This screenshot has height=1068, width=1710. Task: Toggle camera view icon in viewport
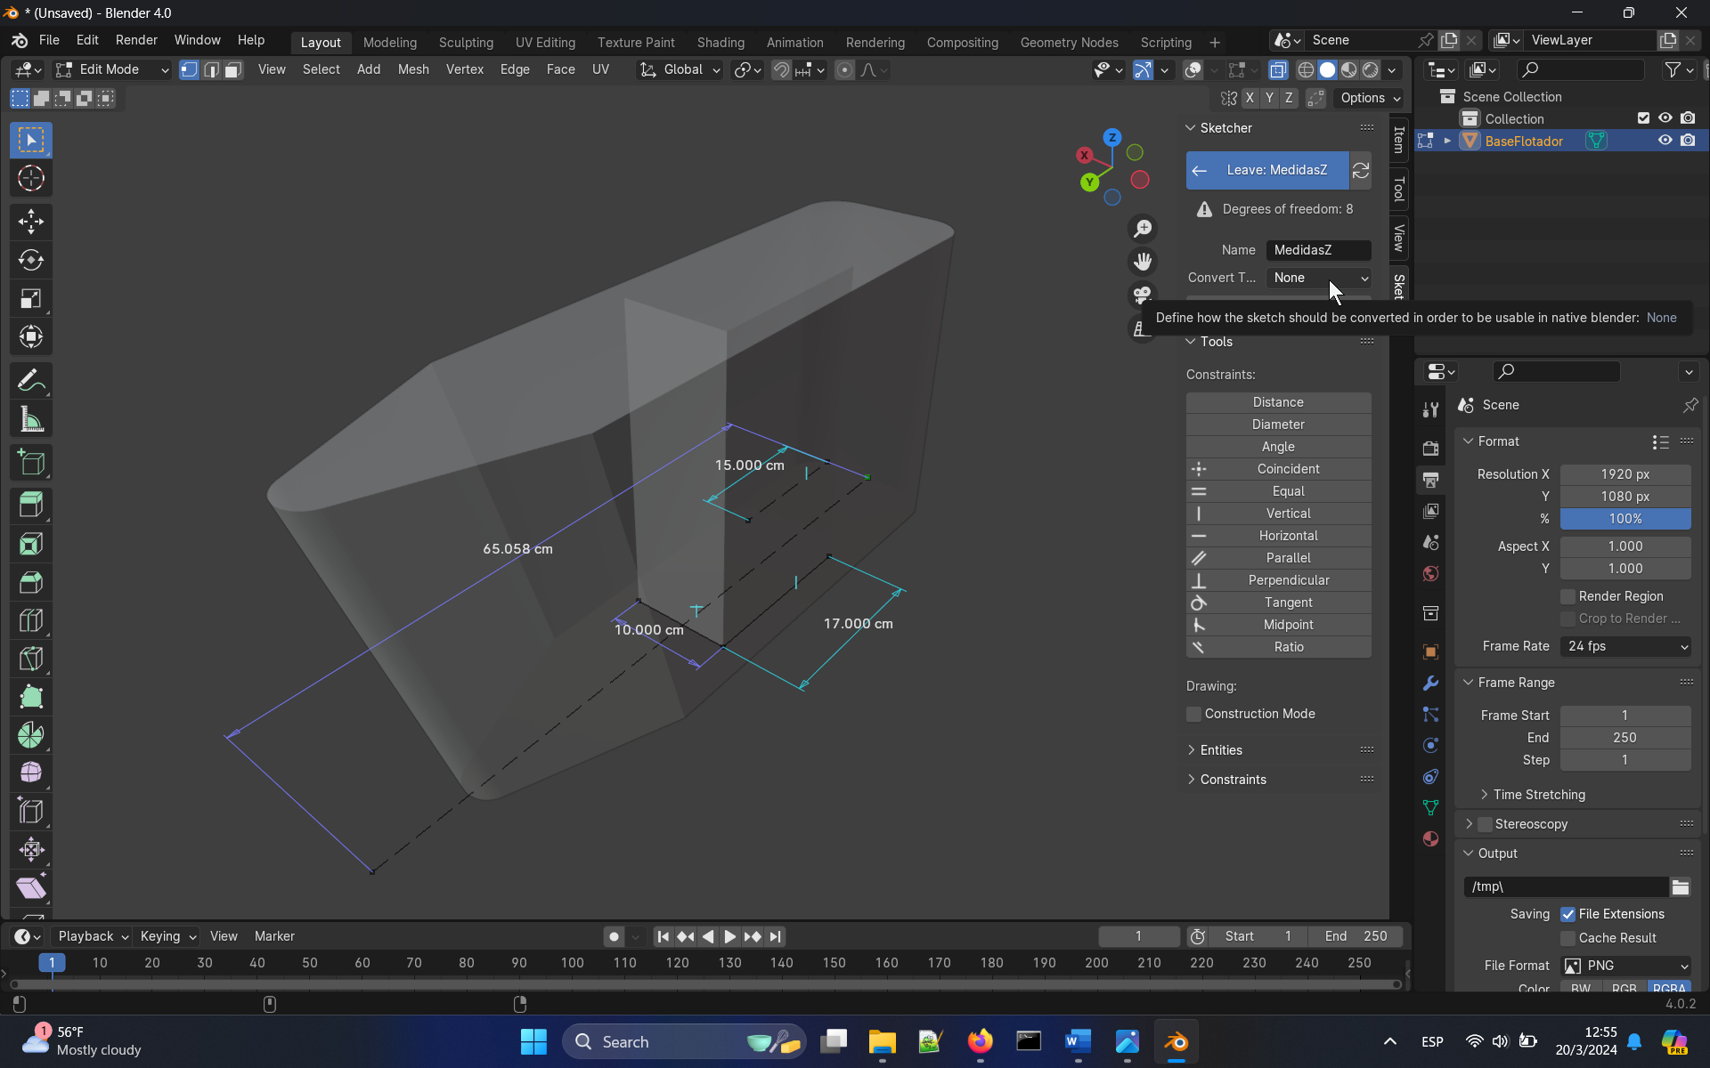click(x=1143, y=295)
